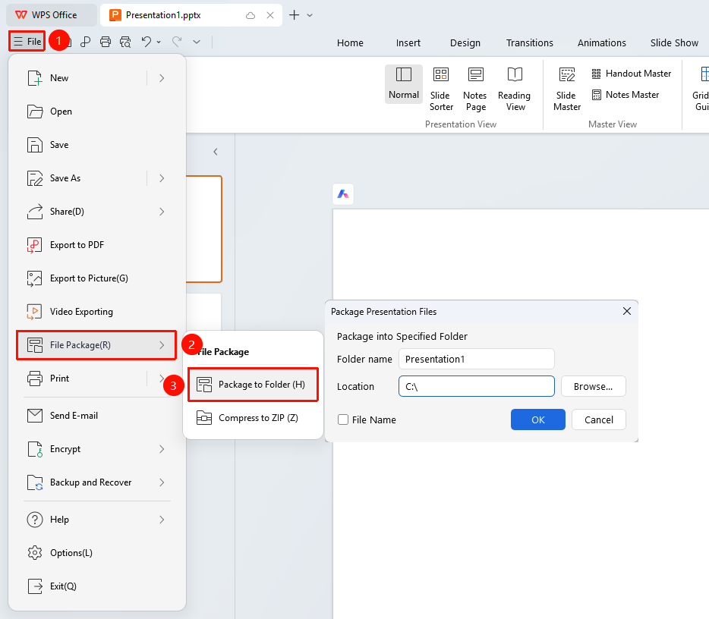The image size is (709, 619).
Task: Click the Export to PDF toolbar icon
Action: point(85,42)
